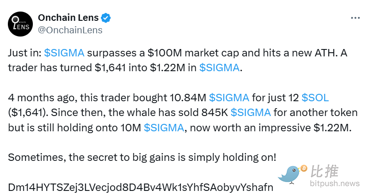This screenshot has width=369, height=196.
Task: Open the Onchain Lens display name
Action: [68, 18]
